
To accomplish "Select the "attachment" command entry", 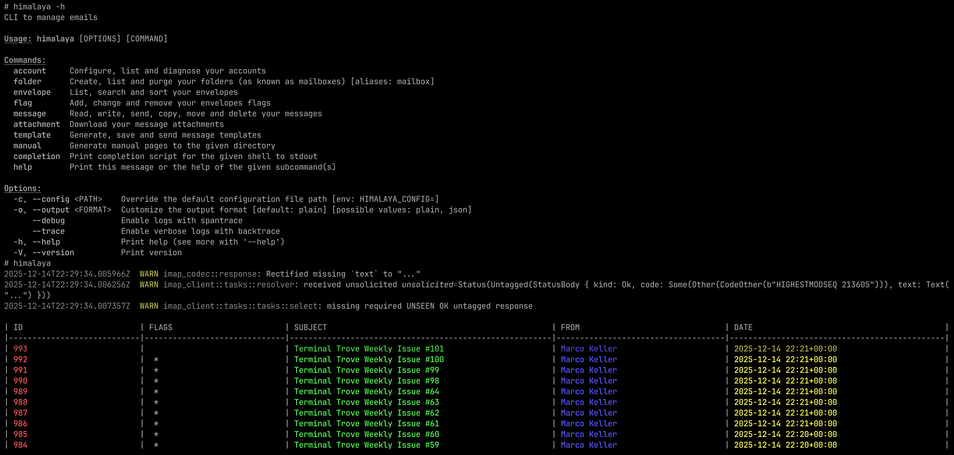I will [x=37, y=124].
